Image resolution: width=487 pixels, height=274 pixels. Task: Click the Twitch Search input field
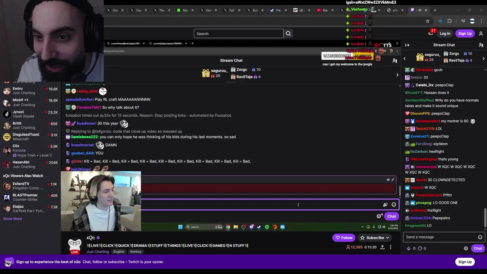(239, 33)
